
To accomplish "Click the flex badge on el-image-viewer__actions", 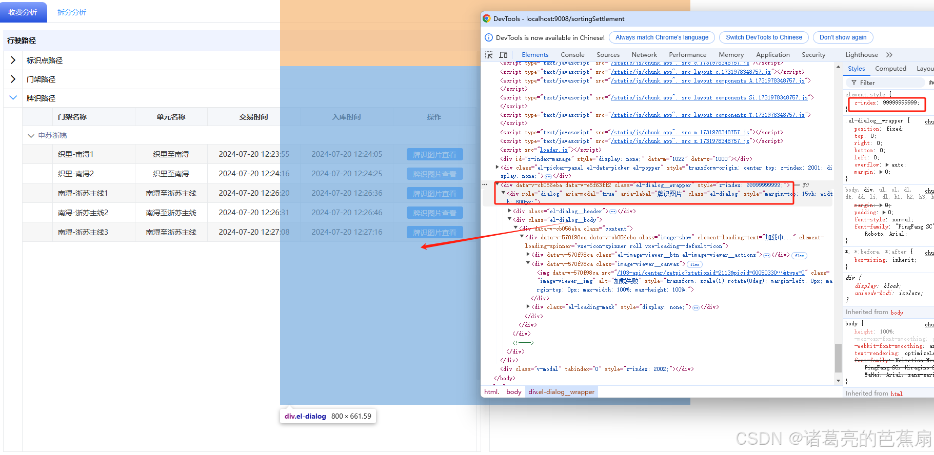I will [799, 255].
